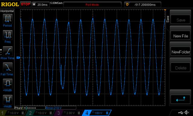The image size is (193, 116).
Task: Select the Horizontal measurement tab label
Action: click(x=7, y=11)
